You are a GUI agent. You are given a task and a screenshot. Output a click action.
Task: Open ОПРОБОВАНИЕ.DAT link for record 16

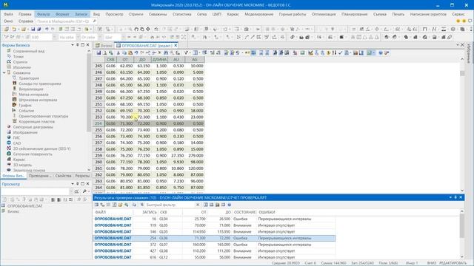[x=113, y=219]
